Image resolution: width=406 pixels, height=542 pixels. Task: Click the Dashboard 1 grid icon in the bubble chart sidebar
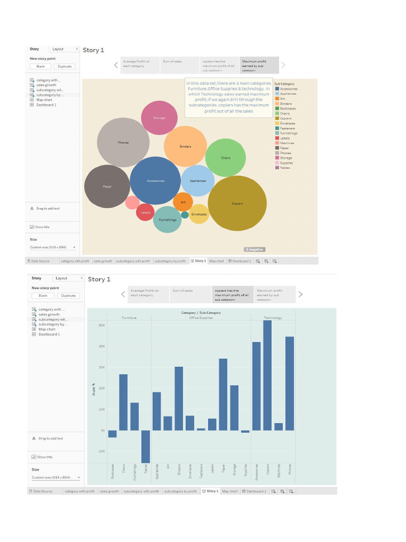tap(32, 105)
